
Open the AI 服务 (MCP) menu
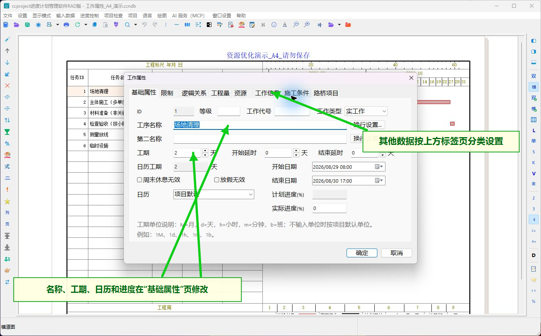(188, 15)
